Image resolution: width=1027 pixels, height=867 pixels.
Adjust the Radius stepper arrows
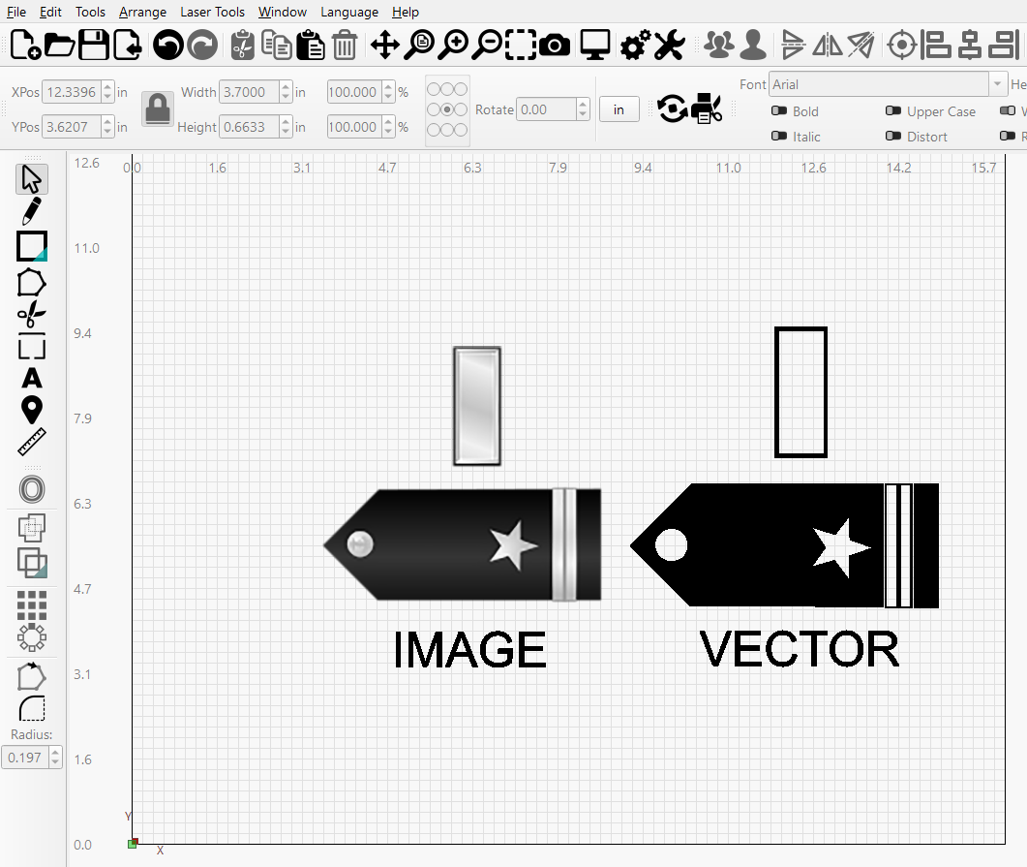pyautogui.click(x=56, y=758)
